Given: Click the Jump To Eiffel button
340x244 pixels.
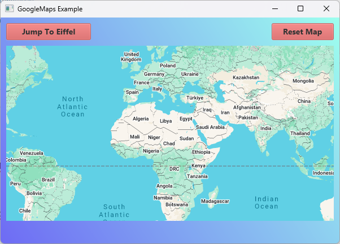Looking at the screenshot, I should pos(49,32).
